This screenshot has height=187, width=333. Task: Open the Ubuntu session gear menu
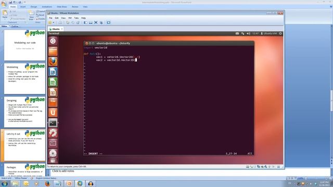coord(280,33)
